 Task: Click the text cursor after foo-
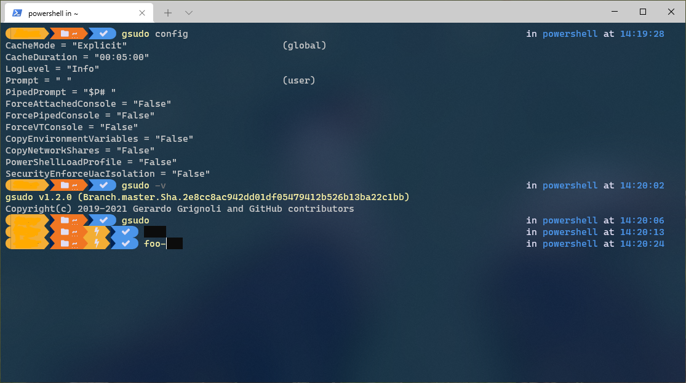[x=166, y=243]
